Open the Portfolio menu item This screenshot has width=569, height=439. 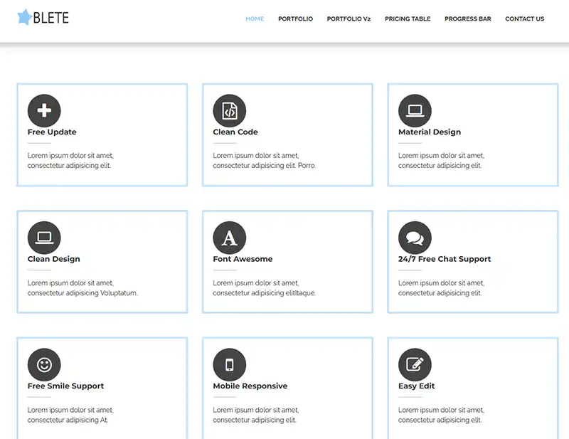295,19
